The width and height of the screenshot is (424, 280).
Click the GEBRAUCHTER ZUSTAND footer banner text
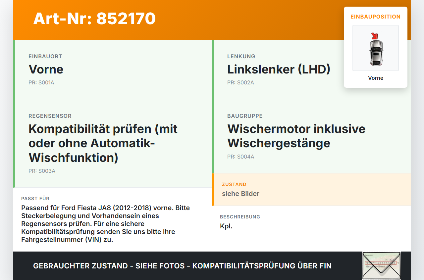182,266
